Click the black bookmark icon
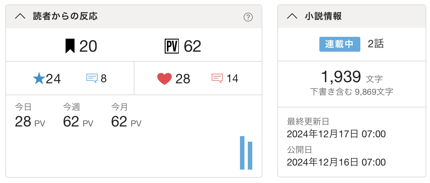 tap(69, 46)
